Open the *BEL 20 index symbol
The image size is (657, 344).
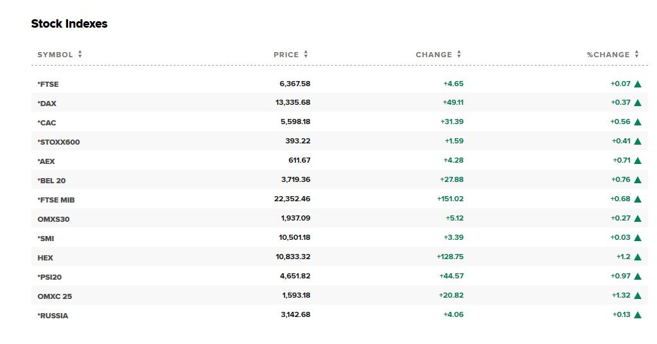click(x=51, y=181)
